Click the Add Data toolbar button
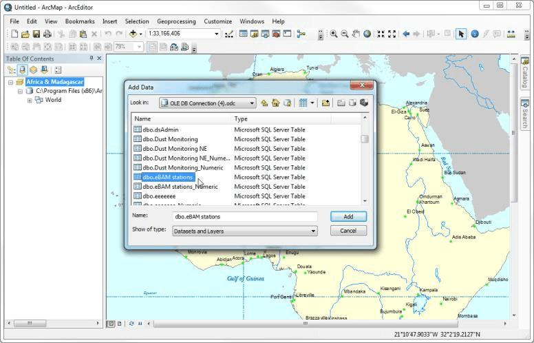The width and height of the screenshot is (534, 343). [133, 34]
